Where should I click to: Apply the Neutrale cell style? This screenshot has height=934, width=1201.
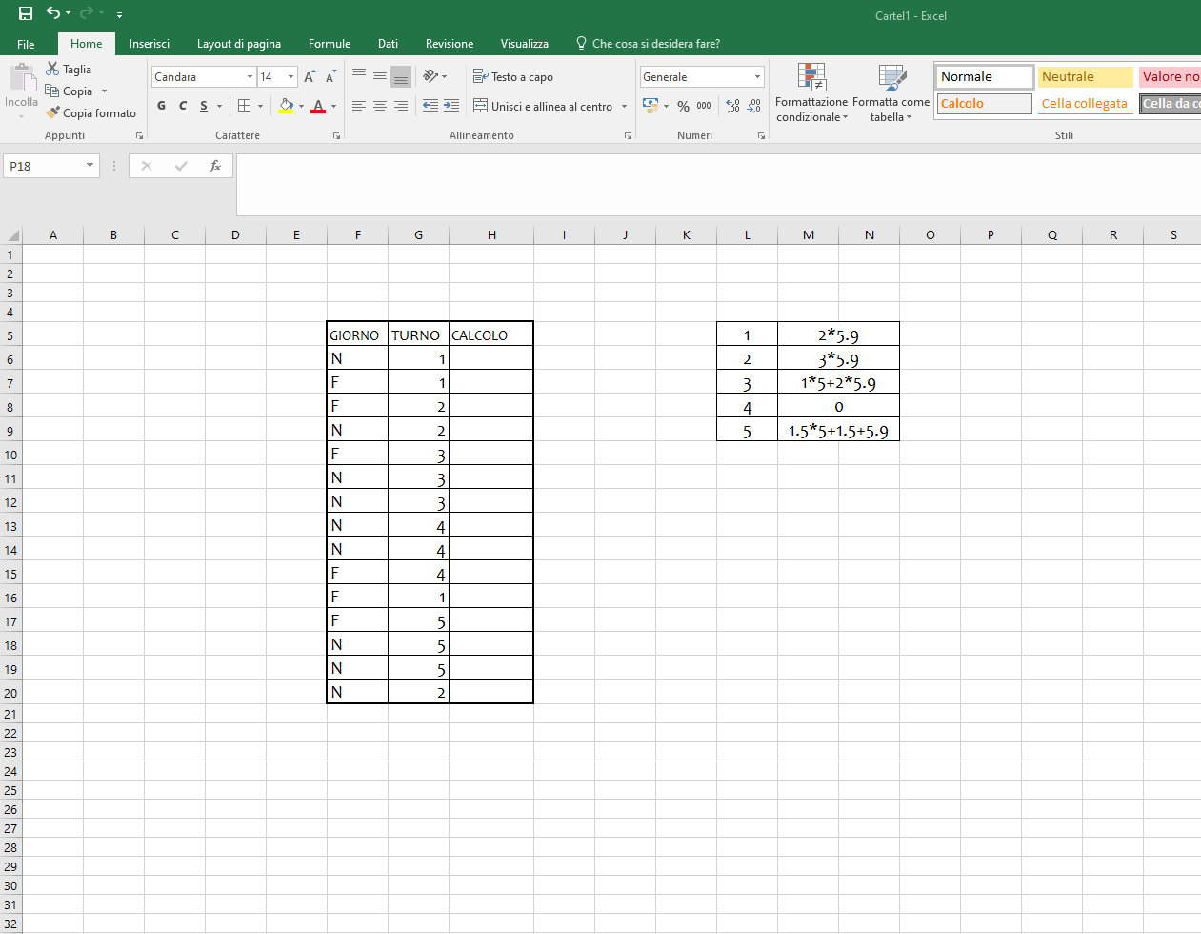(x=1086, y=77)
